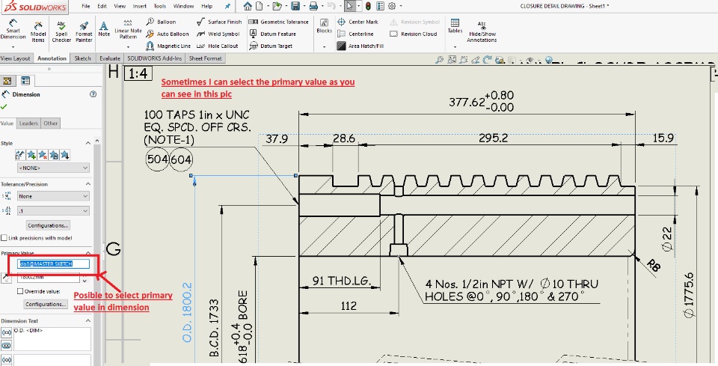Click the Rebuild traffic light icon
This screenshot has width=718, height=366.
[368, 6]
